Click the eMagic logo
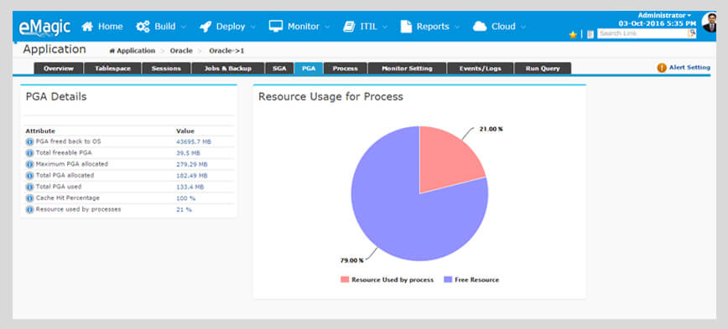This screenshot has width=728, height=329. click(x=44, y=27)
